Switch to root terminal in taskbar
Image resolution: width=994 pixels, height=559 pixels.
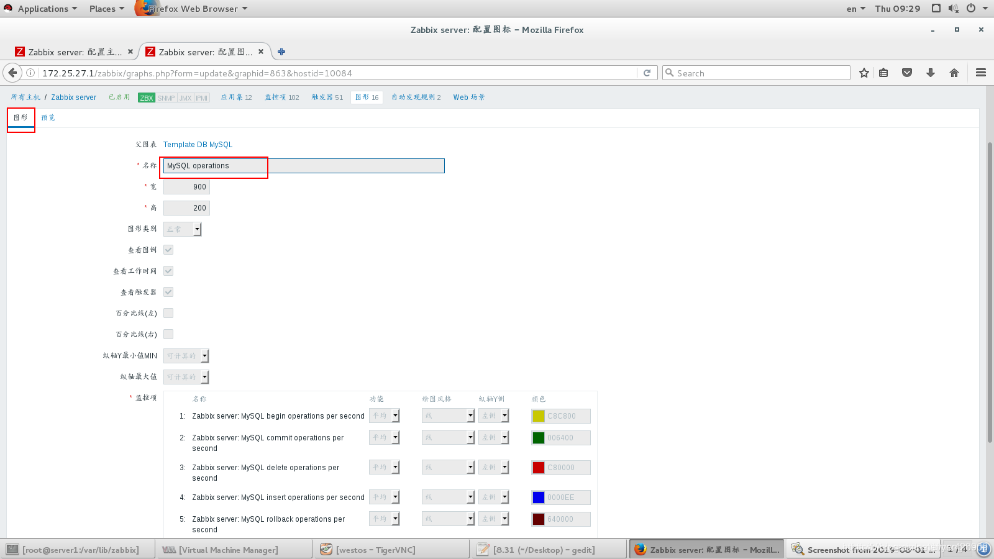click(x=78, y=549)
